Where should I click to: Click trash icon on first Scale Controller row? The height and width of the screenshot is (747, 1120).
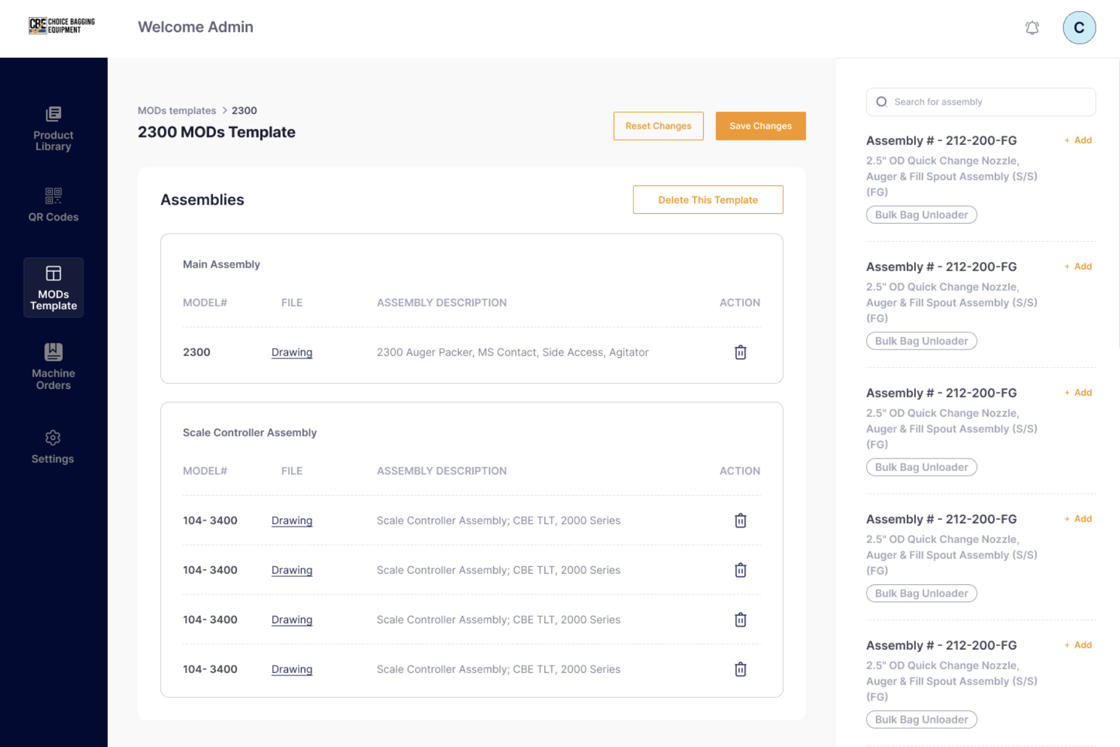point(740,521)
